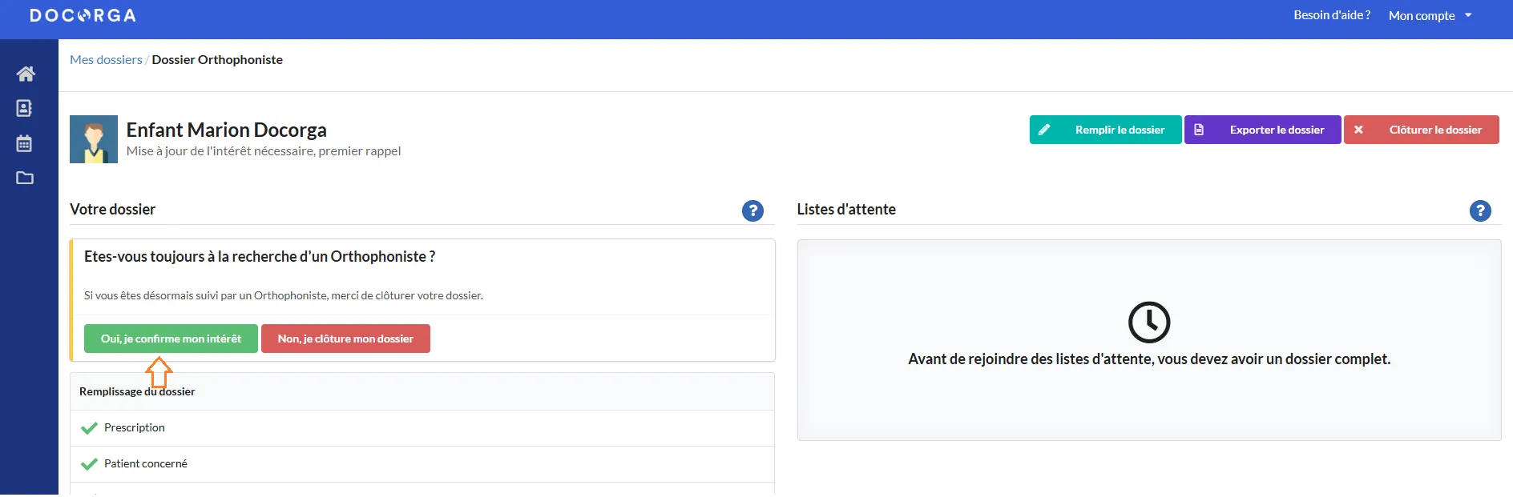This screenshot has width=1513, height=497.
Task: Click the help icon beside Listes d'attente
Action: pyautogui.click(x=1479, y=210)
